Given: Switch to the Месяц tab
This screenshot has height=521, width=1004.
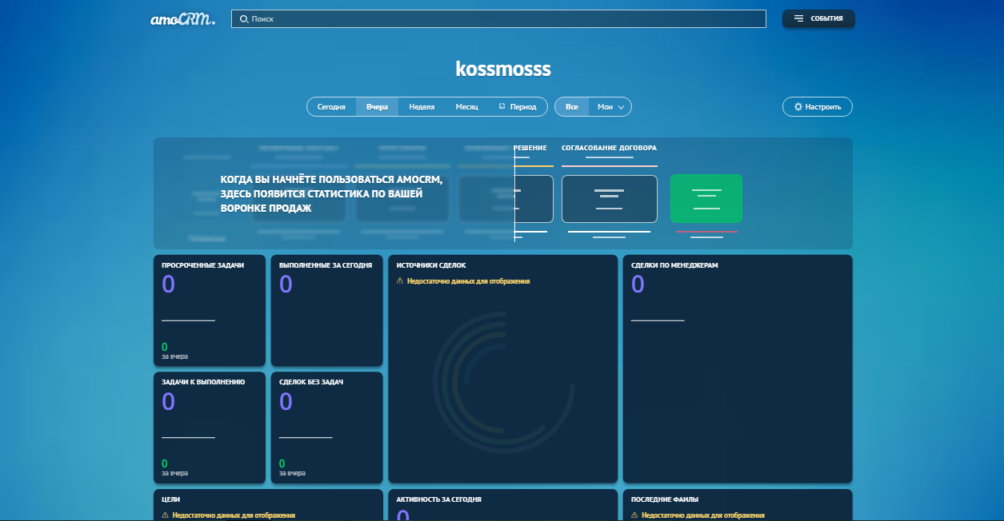Looking at the screenshot, I should pos(466,107).
